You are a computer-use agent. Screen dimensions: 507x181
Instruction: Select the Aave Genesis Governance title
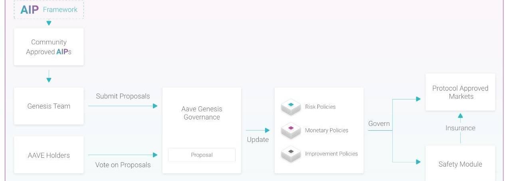click(x=202, y=113)
